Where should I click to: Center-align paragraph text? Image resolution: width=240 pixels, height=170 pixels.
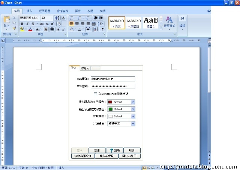pos(77,24)
